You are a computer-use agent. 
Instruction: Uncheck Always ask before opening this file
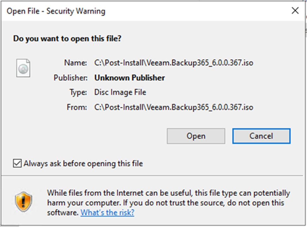click(17, 163)
